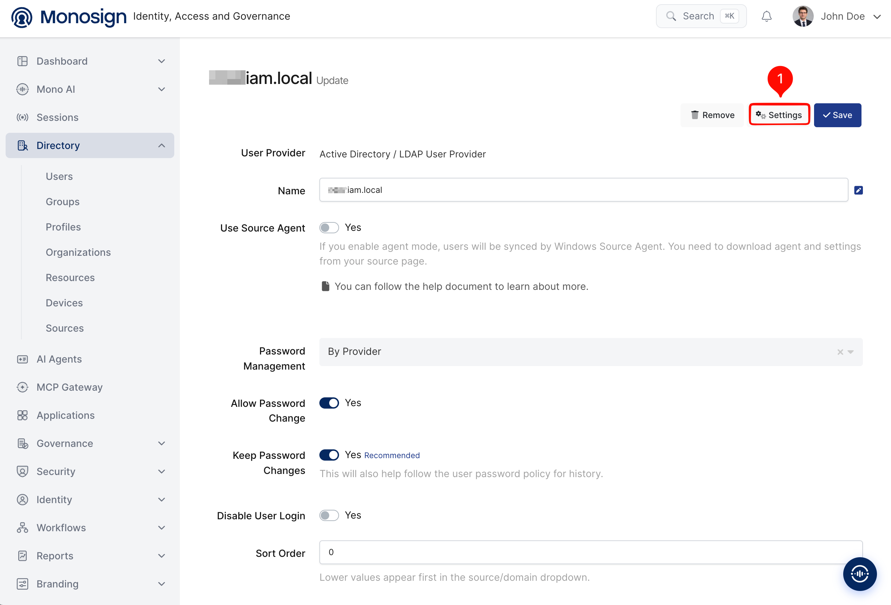
Task: Click the Save button
Action: point(837,115)
